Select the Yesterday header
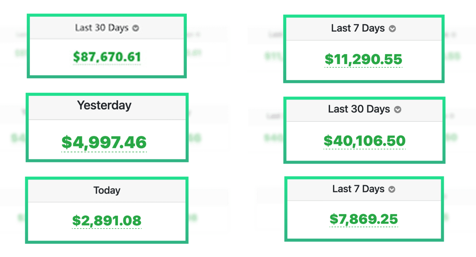Image resolution: width=476 pixels, height=257 pixels. tap(104, 105)
